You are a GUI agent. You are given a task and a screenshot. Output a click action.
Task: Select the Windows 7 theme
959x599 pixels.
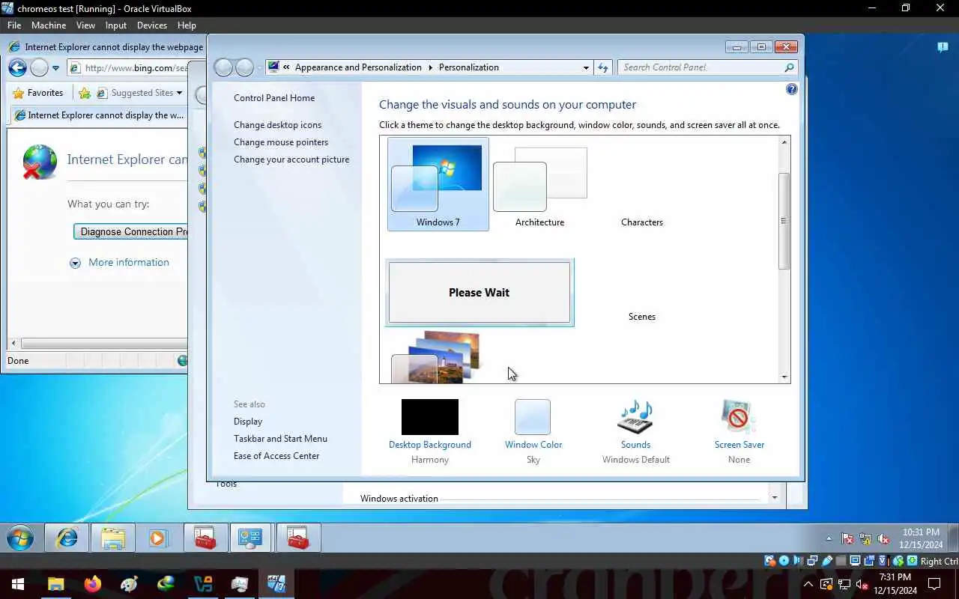pos(438,183)
